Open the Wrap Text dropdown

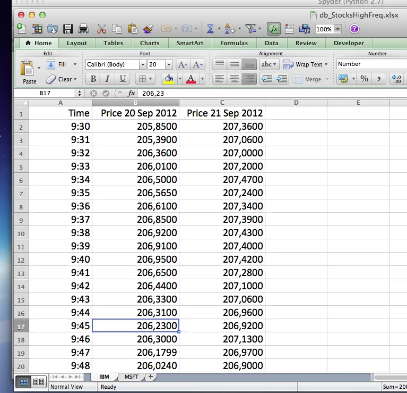[326, 64]
